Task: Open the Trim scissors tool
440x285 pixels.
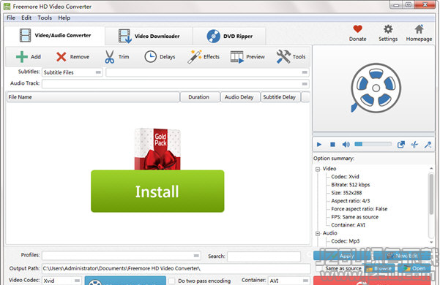Action: [x=109, y=57]
